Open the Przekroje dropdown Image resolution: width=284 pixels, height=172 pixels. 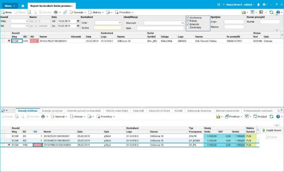click(234, 117)
